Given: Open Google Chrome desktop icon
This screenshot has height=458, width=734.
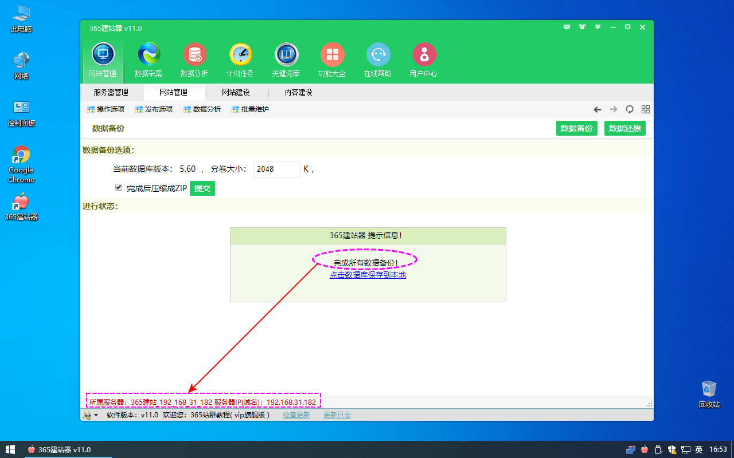Looking at the screenshot, I should 21,164.
